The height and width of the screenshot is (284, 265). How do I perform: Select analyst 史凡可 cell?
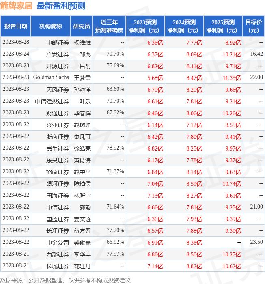pos(82,137)
